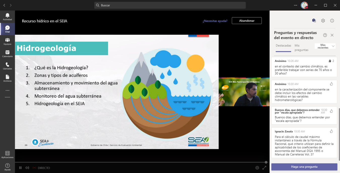The height and width of the screenshot is (173, 340).
Task: Like the 70 años climate question
Action: [x=330, y=61]
